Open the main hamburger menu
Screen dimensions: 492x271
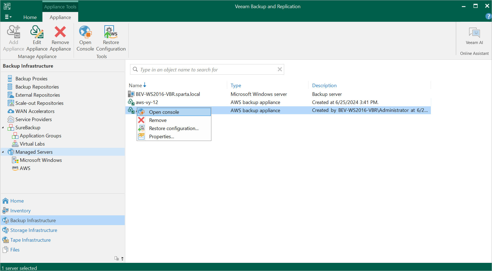coord(8,17)
